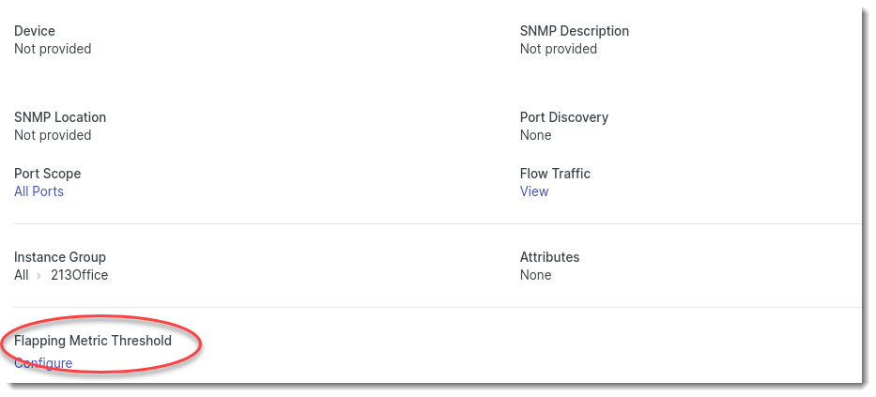Click the Instance Group label
The image size is (876, 397).
point(60,257)
